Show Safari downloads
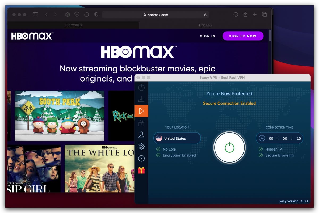 click(x=236, y=15)
